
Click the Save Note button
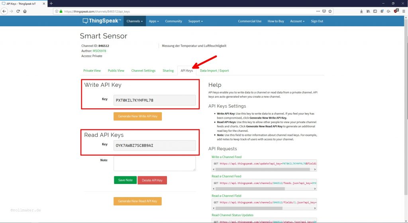(x=125, y=180)
